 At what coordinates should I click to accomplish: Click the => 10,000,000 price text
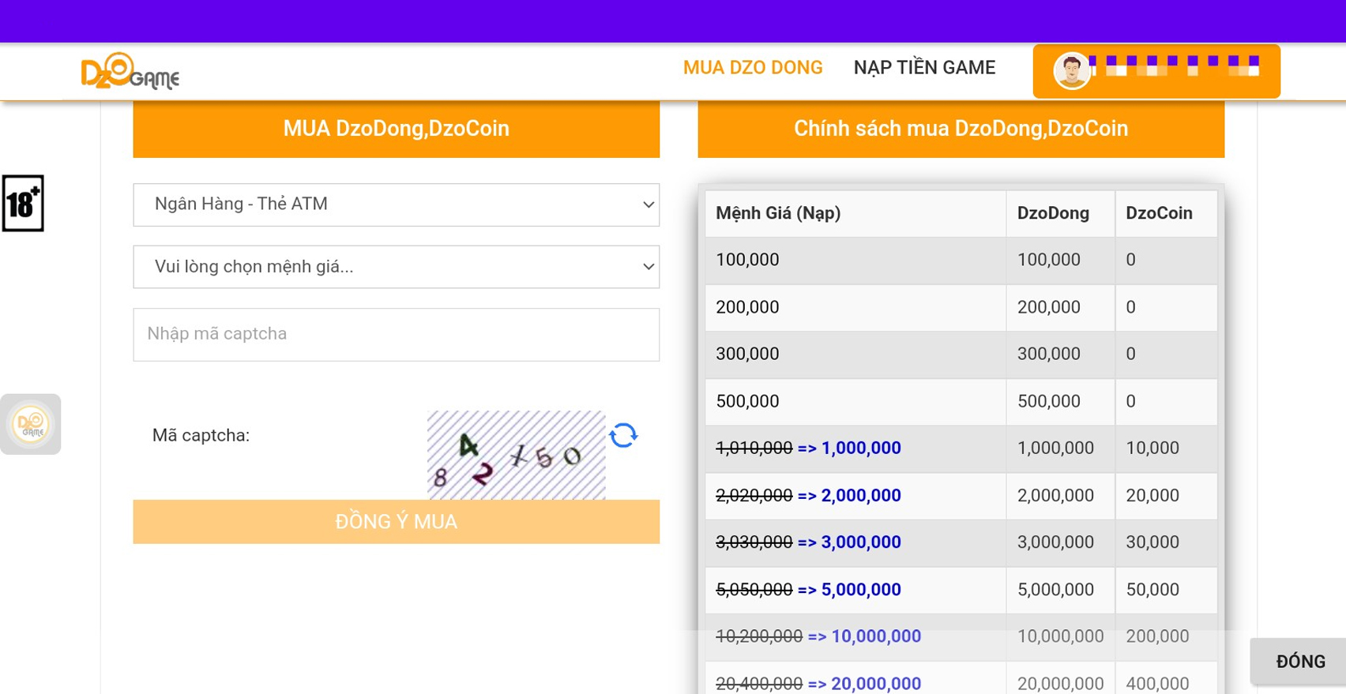click(x=864, y=636)
